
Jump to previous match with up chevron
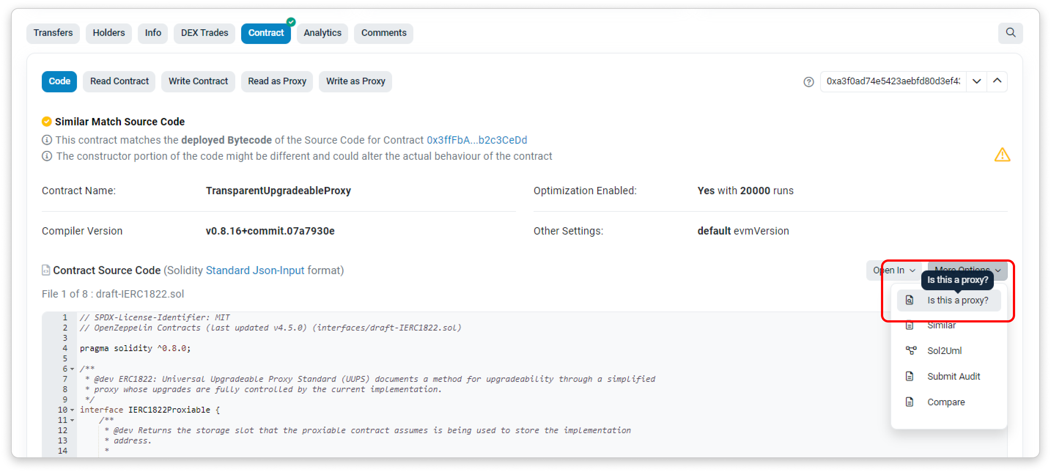tap(997, 81)
